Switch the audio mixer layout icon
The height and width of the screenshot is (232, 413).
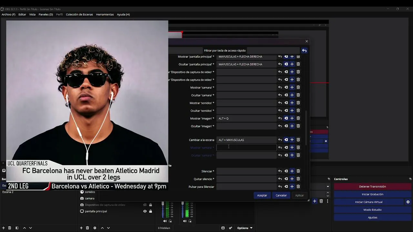223,228
